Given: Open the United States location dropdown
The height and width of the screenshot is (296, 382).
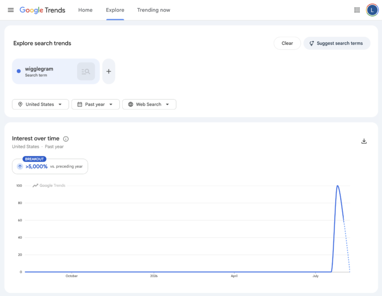Looking at the screenshot, I should 40,104.
